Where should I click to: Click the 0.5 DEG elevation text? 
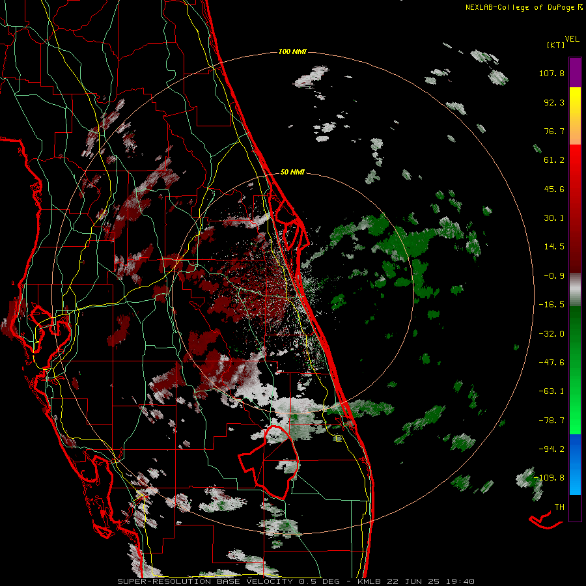pyautogui.click(x=319, y=581)
